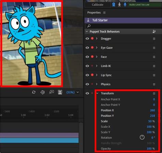
Task: Open the Physics behavior menu icon
Action: (x=154, y=84)
